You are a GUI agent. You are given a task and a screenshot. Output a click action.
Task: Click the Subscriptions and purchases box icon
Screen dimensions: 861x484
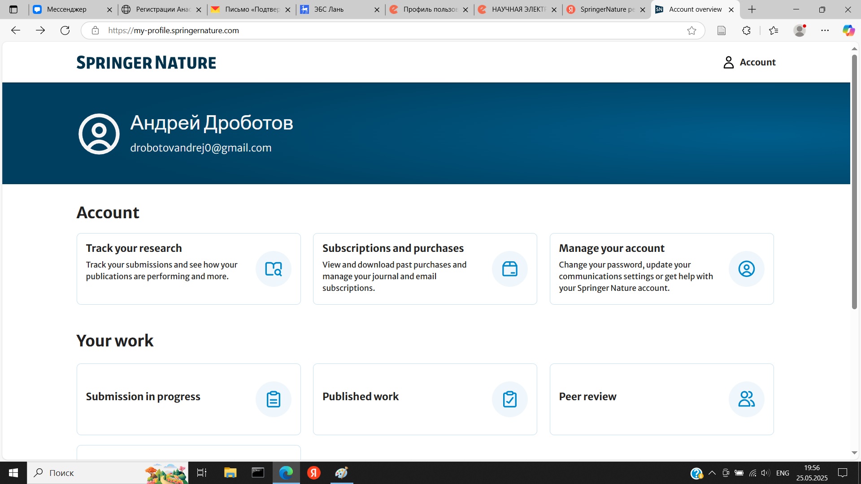[509, 269]
